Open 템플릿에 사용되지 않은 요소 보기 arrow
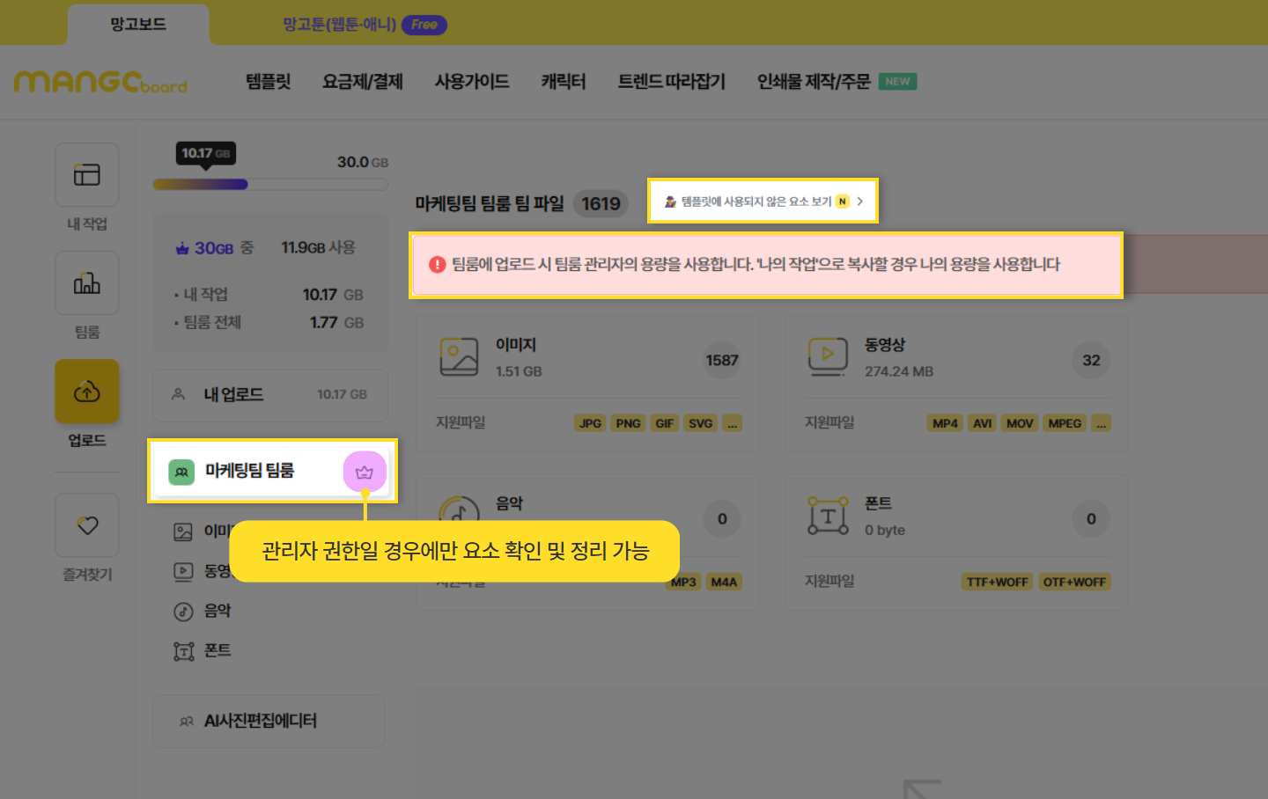 pos(859,202)
